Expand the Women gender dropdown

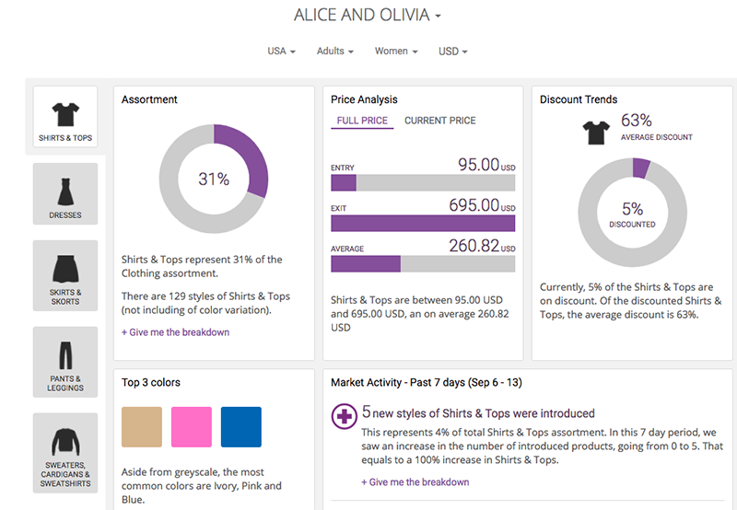396,52
